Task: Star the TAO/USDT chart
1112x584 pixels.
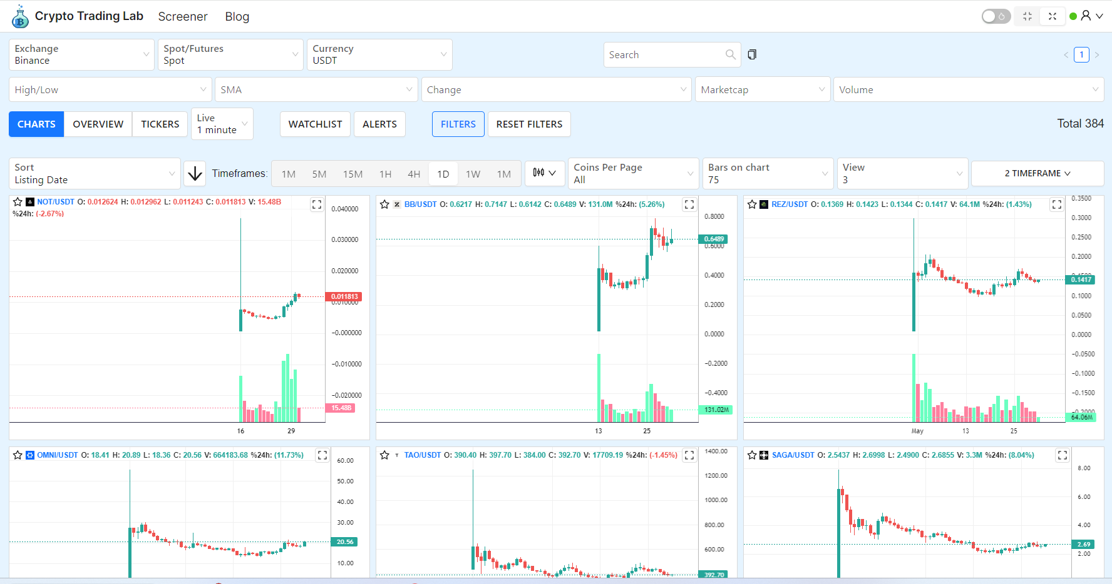Action: pos(384,455)
